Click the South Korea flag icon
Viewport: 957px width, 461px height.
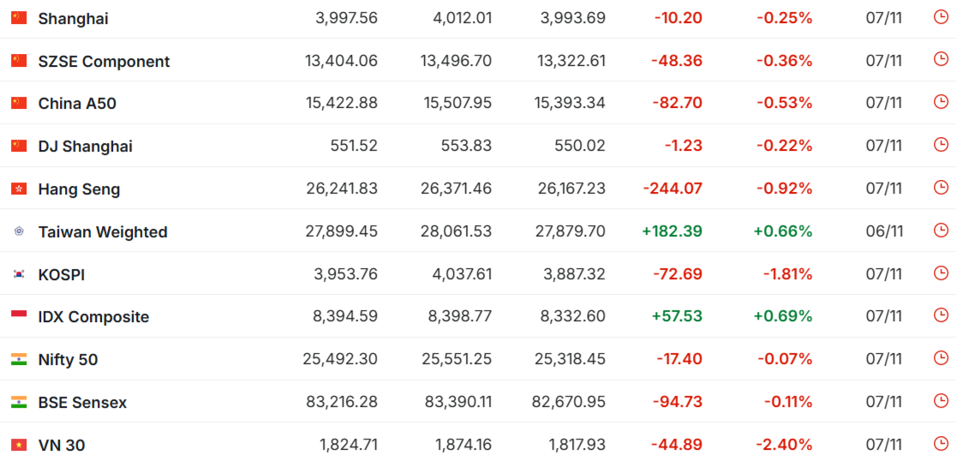19,274
